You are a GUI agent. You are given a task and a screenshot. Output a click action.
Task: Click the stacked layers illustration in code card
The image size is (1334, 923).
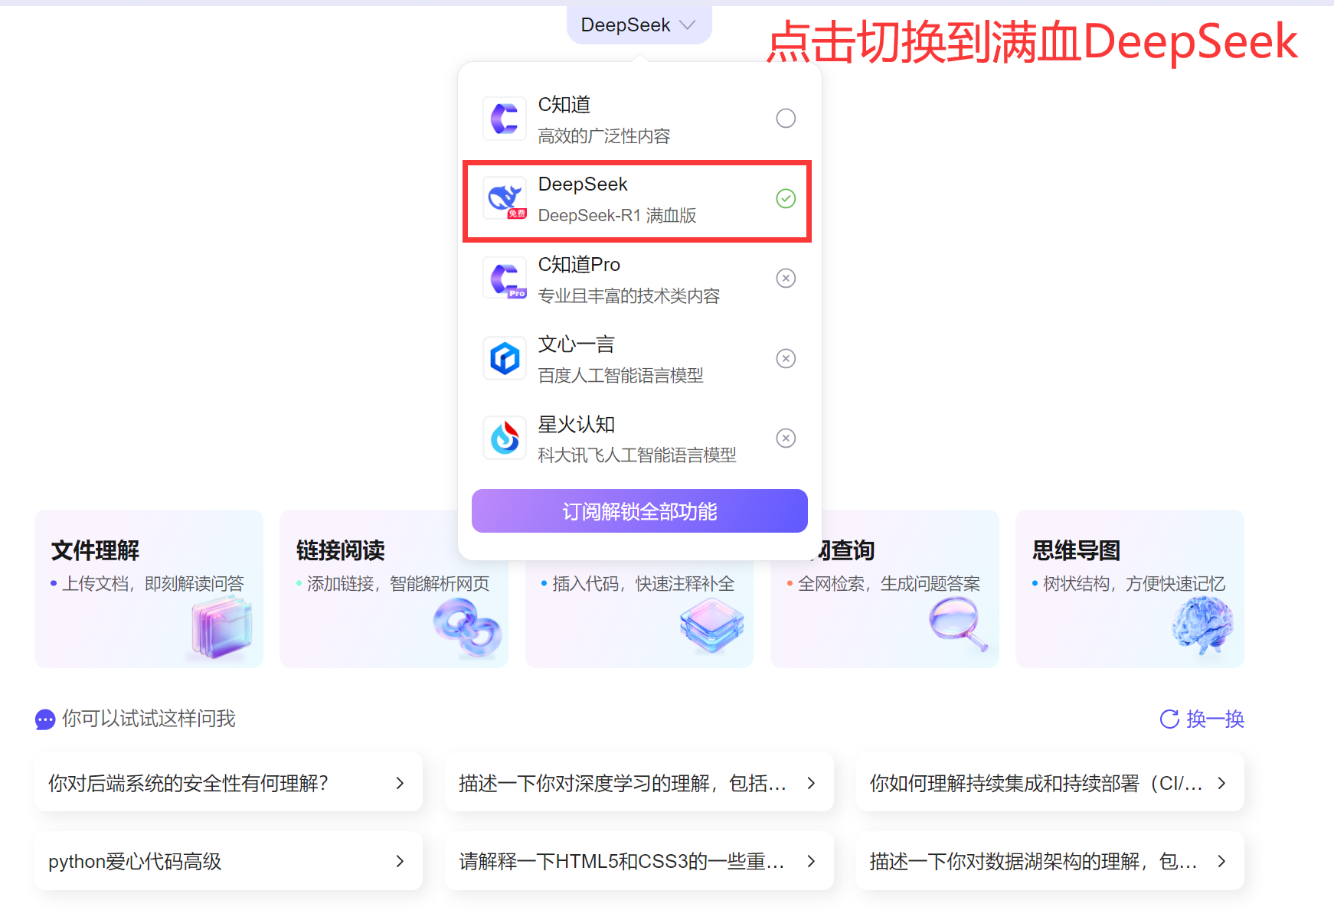coord(712,625)
